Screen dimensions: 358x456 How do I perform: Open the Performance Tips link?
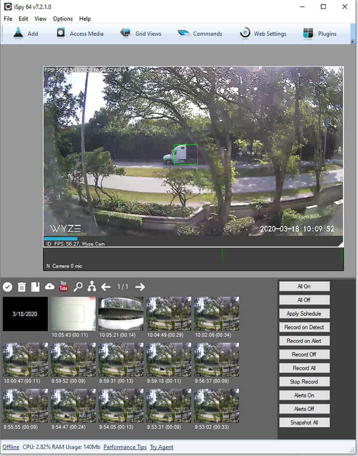[125, 447]
